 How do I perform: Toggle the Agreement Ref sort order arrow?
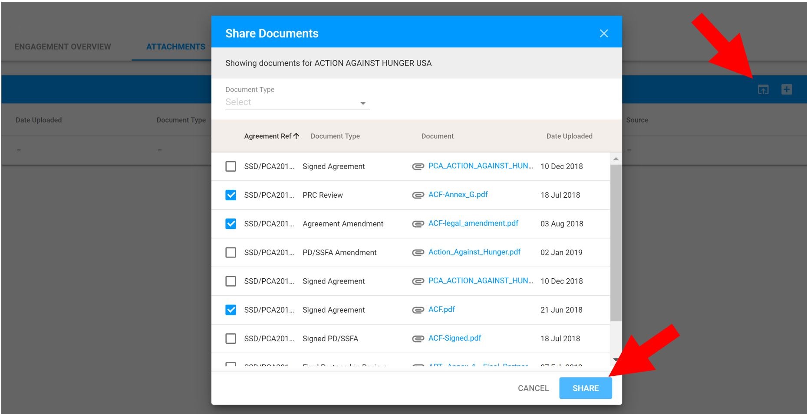point(296,136)
